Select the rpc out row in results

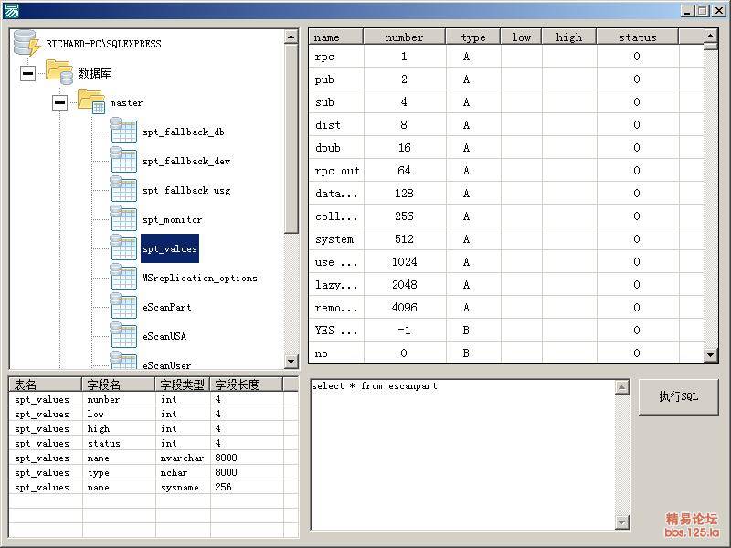pos(337,171)
